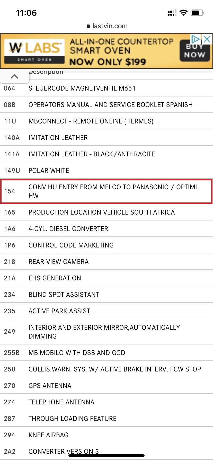Select the Active Park Assist row
Viewport: 213px width, 461px height.
pos(106,311)
